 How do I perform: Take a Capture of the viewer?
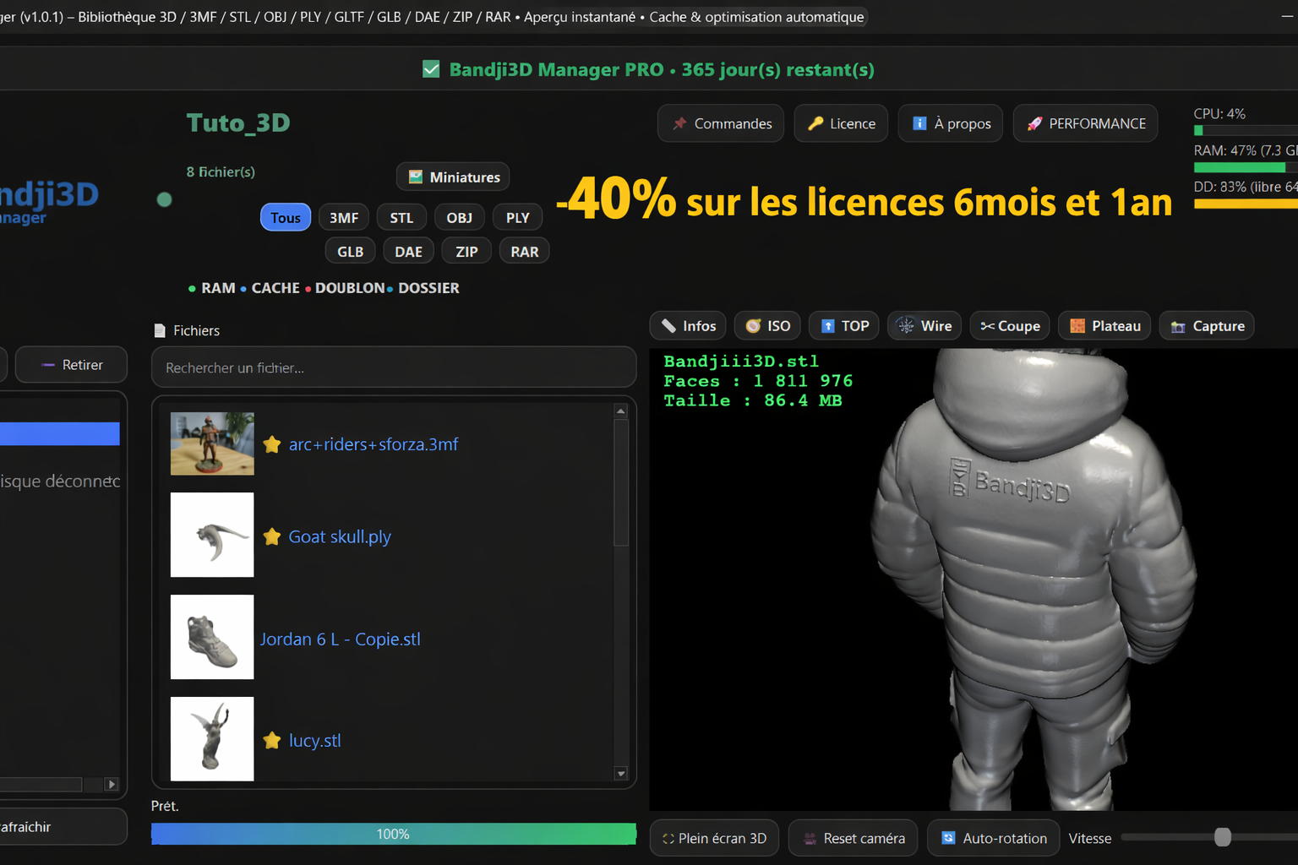coord(1207,325)
